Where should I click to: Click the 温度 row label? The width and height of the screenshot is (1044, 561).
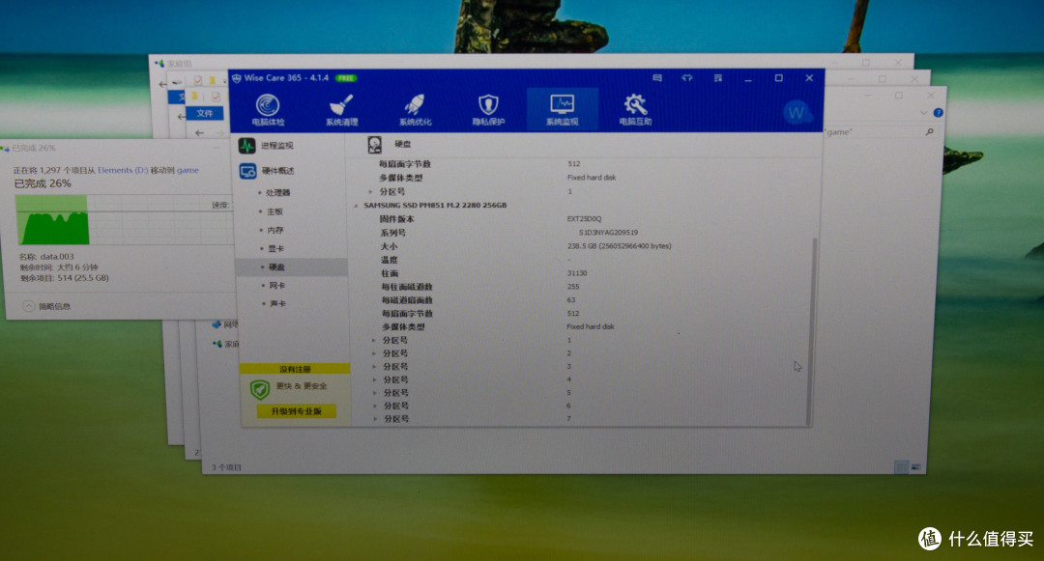click(389, 260)
